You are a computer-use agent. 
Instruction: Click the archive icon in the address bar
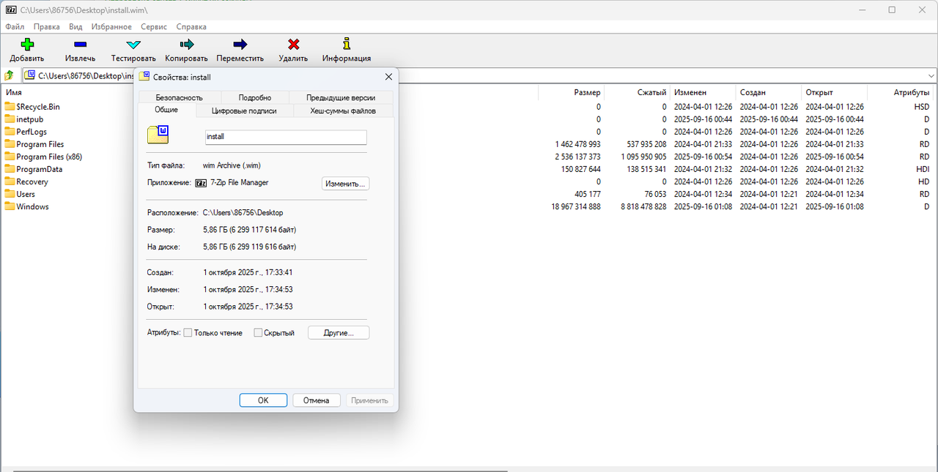pos(30,75)
